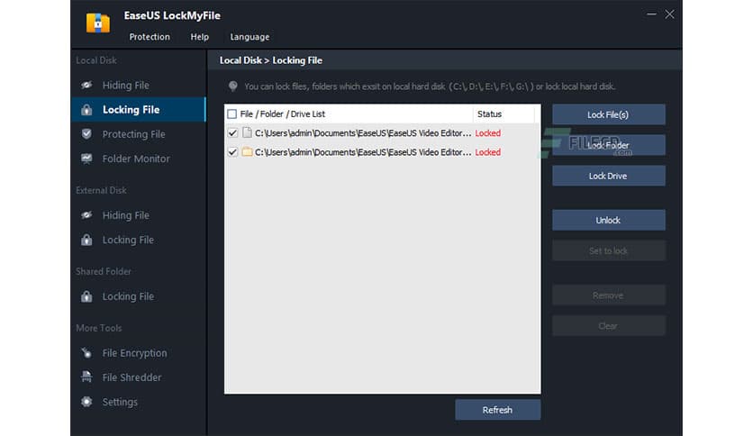The image size is (753, 436).
Task: Click the document icon in the first locked row
Action: [247, 132]
